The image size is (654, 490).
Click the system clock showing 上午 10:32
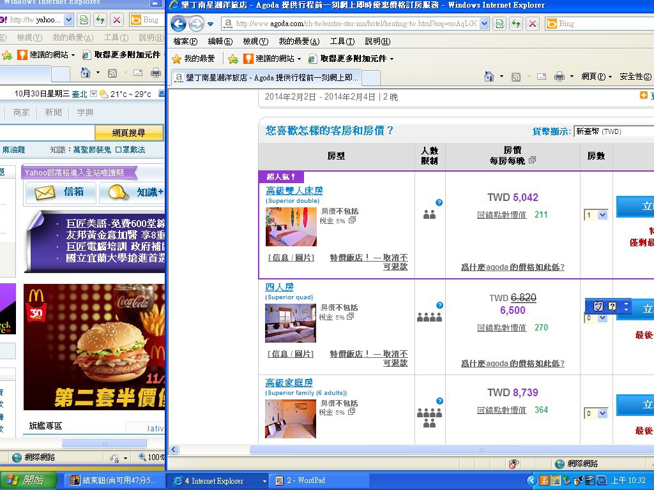[x=628, y=481]
